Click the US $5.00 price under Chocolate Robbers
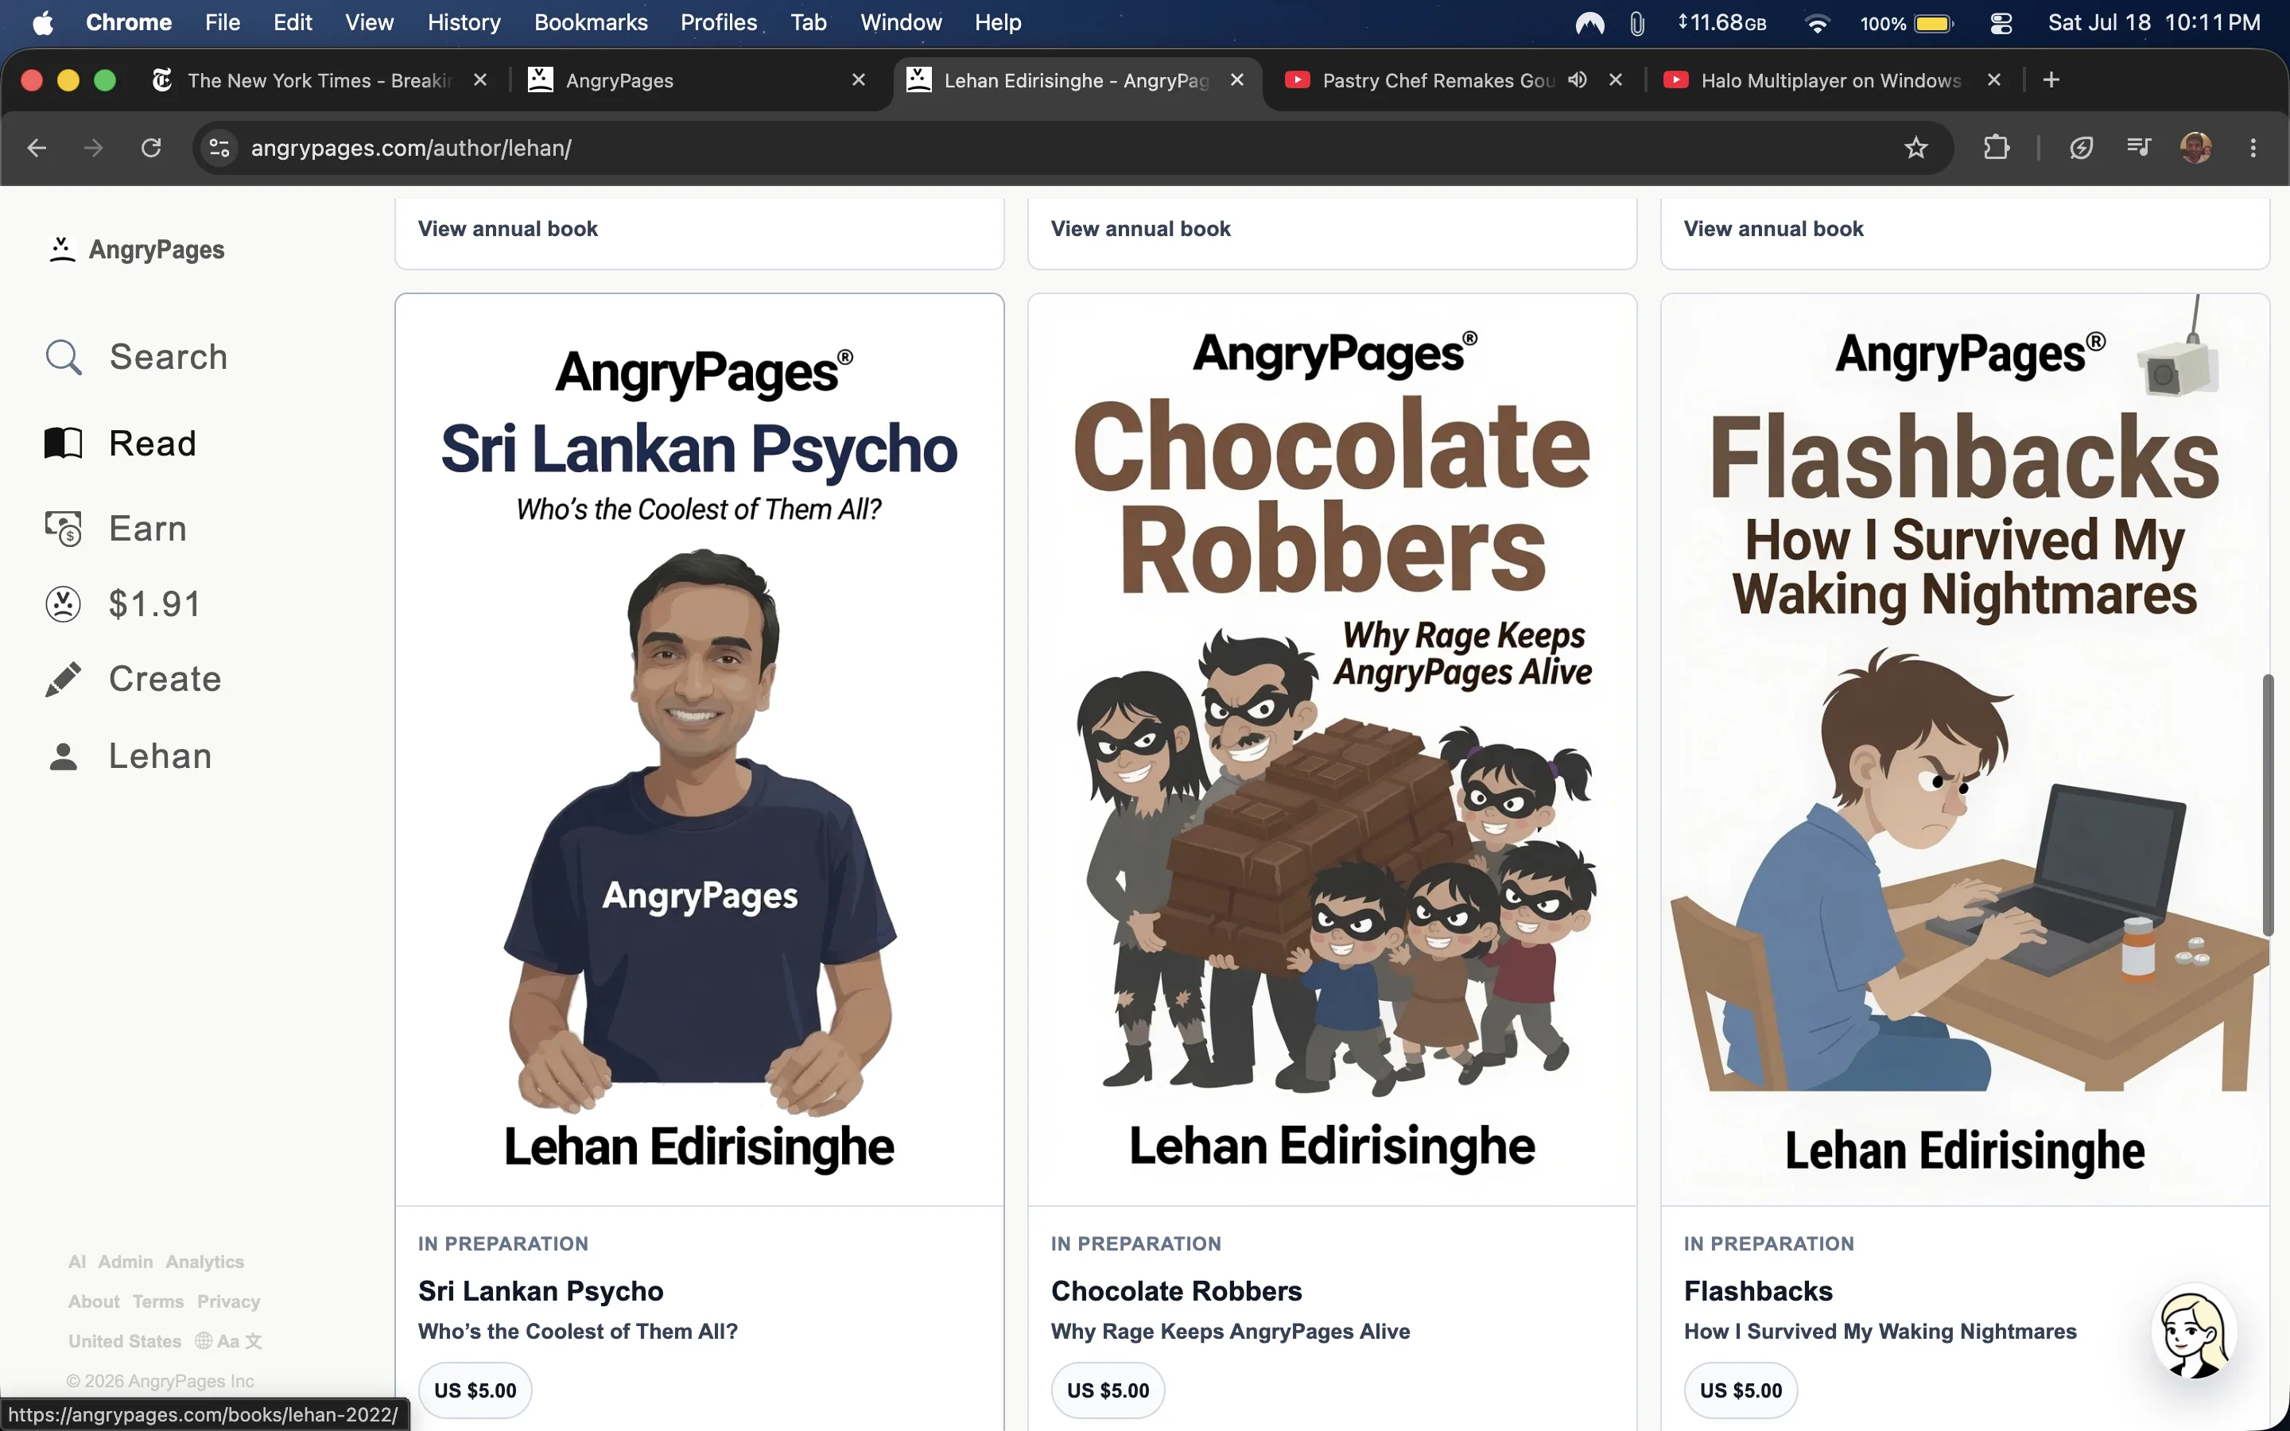The width and height of the screenshot is (2290, 1431). [x=1108, y=1390]
